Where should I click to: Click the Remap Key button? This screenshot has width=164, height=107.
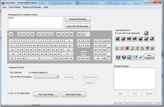pos(69,77)
